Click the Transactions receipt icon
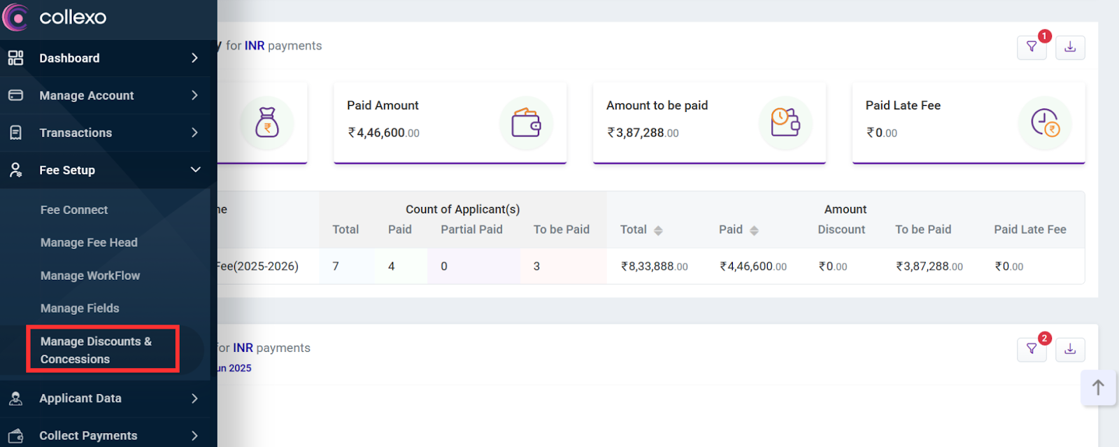Screen dimensions: 1119x447 15,133
